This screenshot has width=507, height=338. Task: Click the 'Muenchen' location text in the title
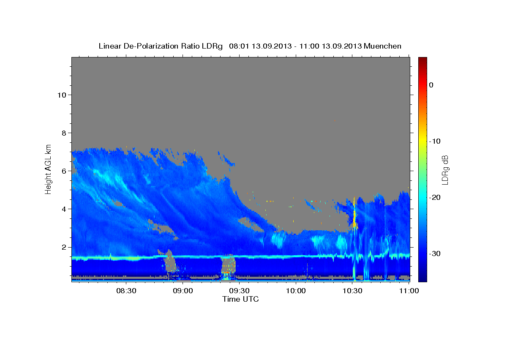pyautogui.click(x=383, y=46)
